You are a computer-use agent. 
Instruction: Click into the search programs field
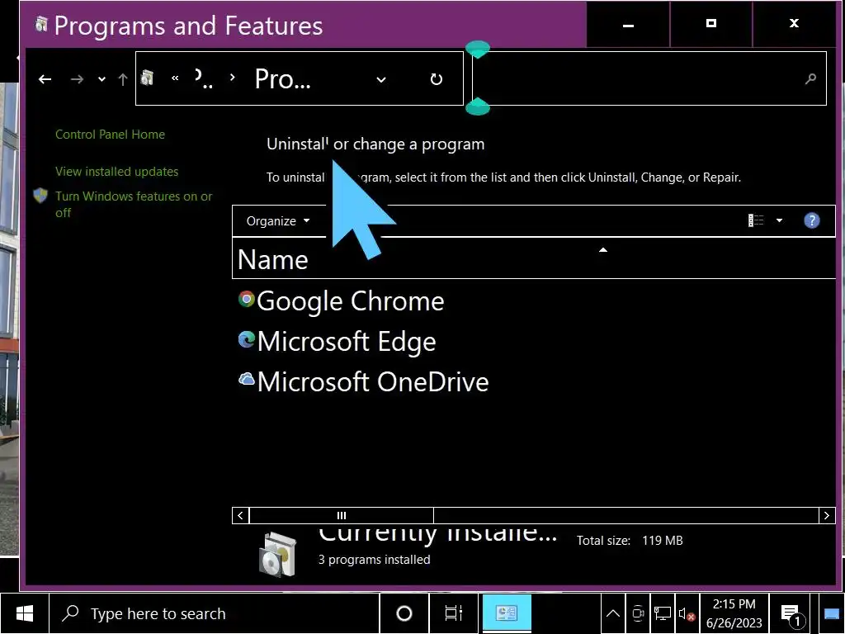[x=649, y=78]
